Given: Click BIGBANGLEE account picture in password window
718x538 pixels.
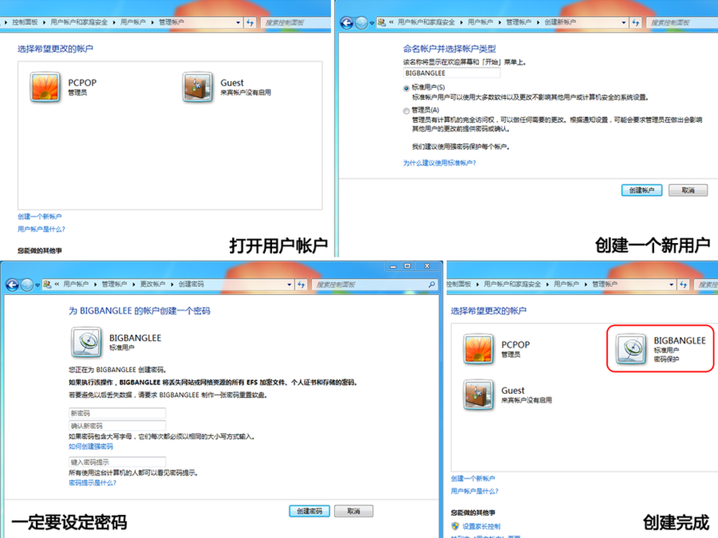Looking at the screenshot, I should [x=87, y=342].
